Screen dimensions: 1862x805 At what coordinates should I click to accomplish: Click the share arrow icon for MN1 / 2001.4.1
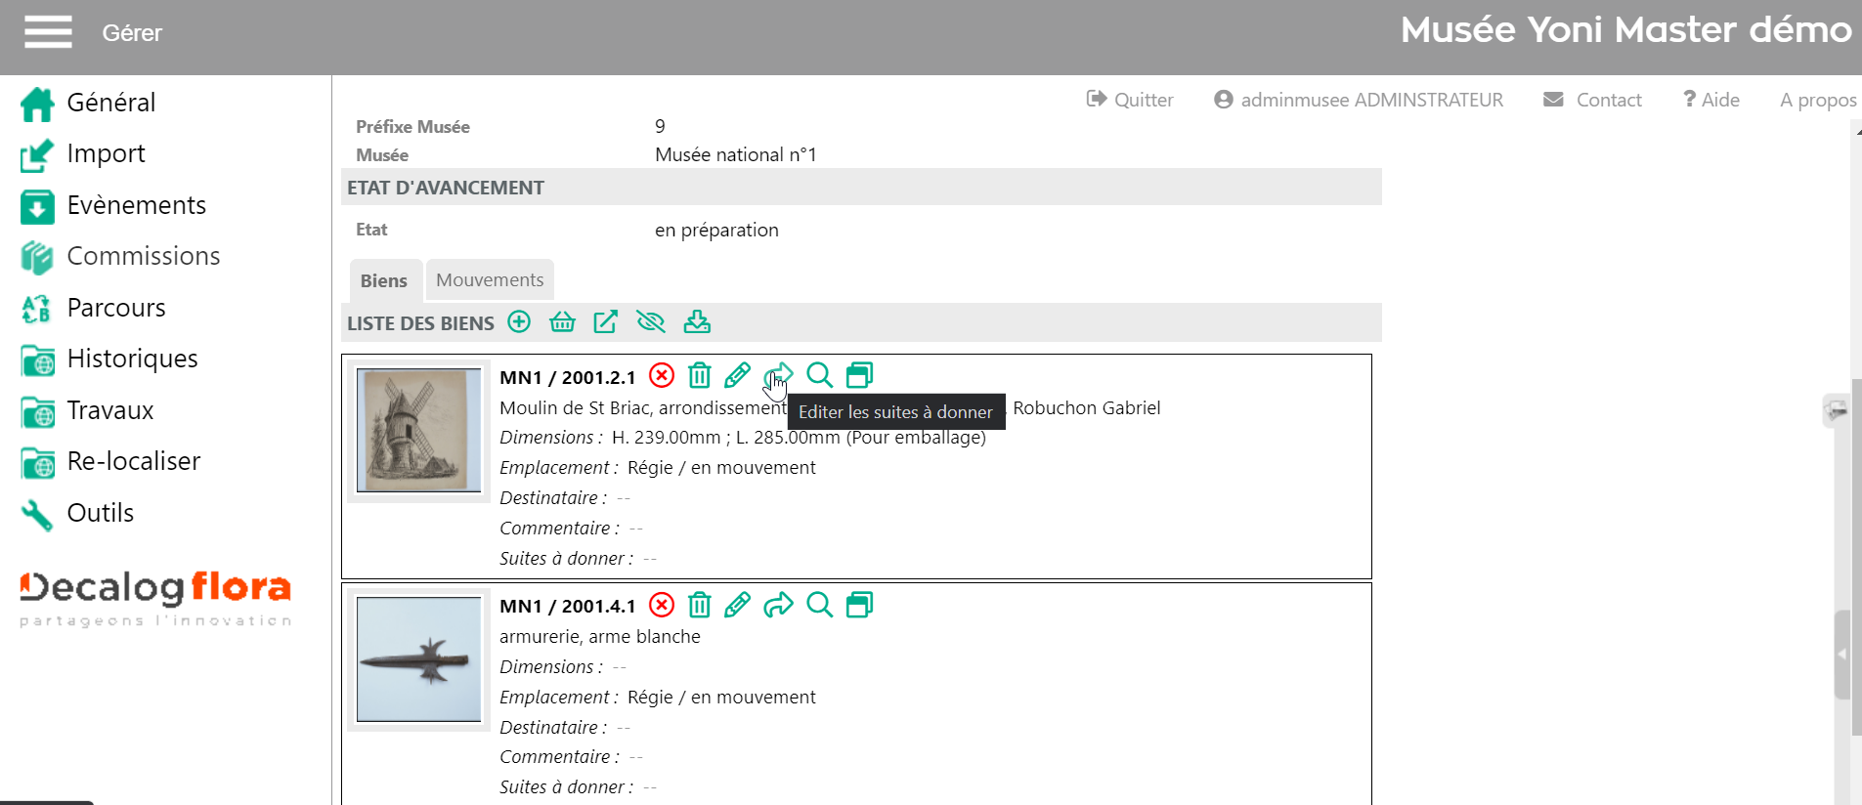pyautogui.click(x=778, y=606)
